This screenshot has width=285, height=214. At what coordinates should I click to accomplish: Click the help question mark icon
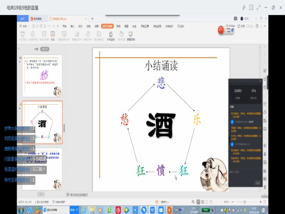(x=257, y=26)
